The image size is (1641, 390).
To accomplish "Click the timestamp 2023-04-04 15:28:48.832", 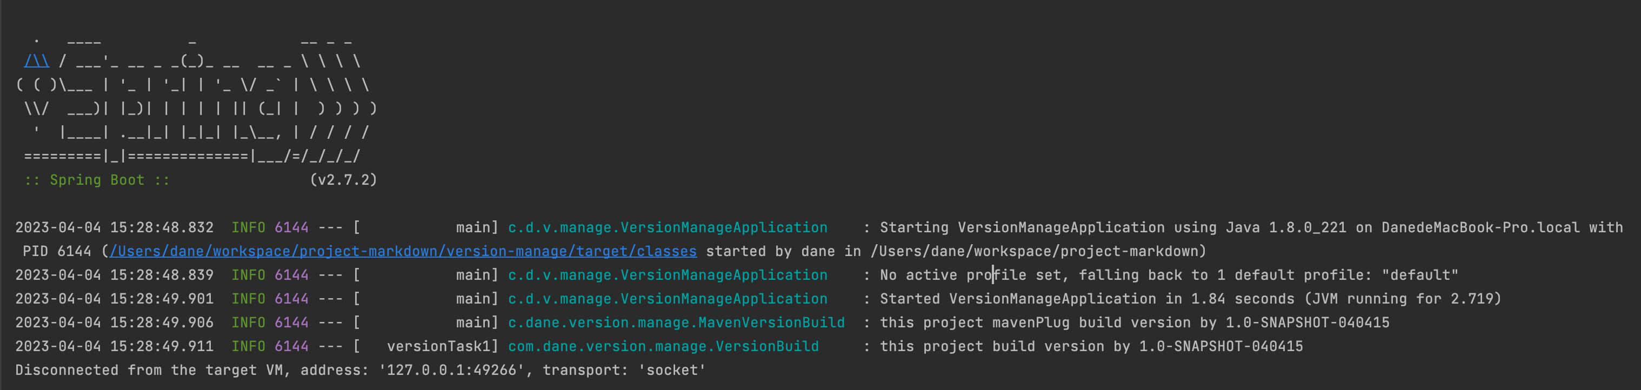I will [115, 227].
